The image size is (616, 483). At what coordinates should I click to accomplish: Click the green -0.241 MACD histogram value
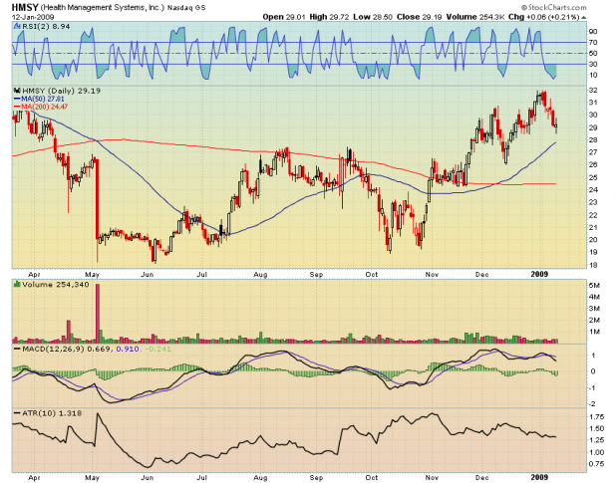157,349
